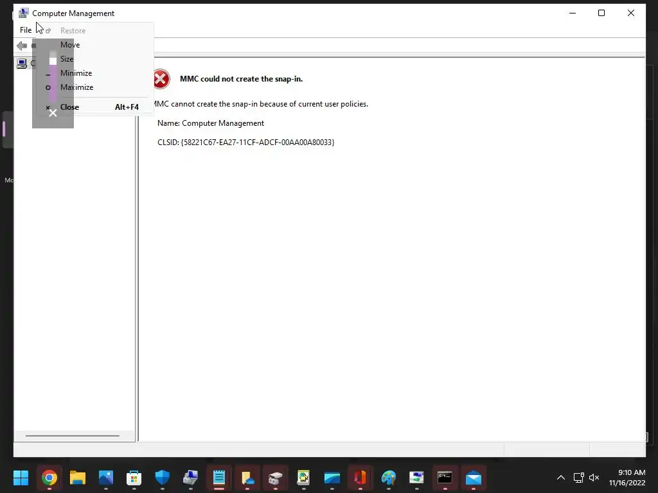Select Minimize in the system menu

96,73
